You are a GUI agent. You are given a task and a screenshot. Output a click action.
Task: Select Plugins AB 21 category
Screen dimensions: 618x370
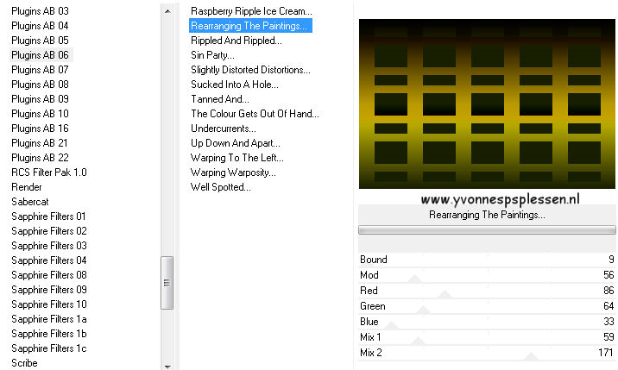coord(40,143)
